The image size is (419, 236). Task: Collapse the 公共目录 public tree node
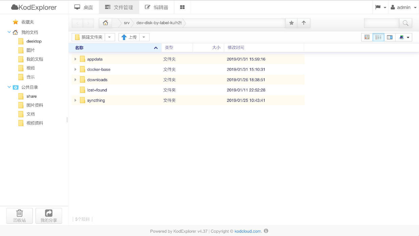[9, 87]
